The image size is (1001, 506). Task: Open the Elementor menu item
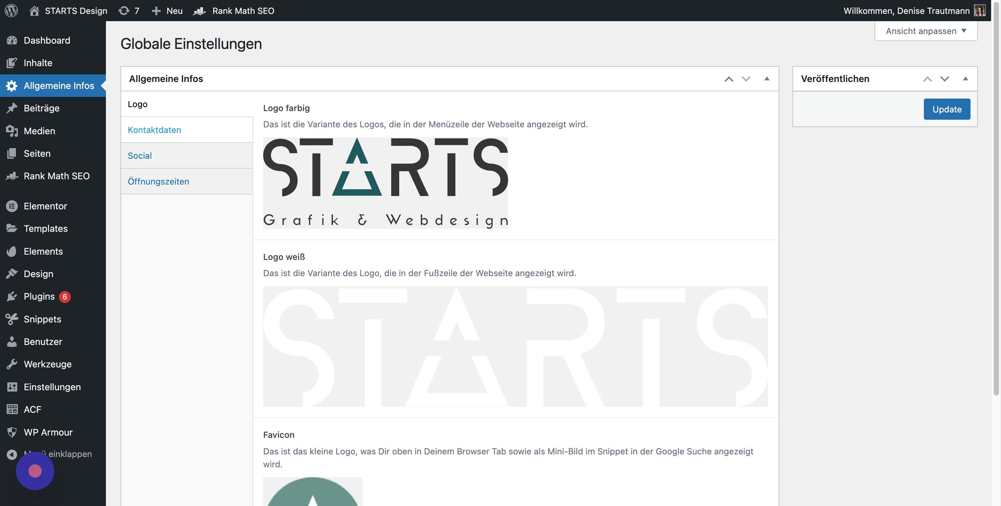(x=53, y=206)
